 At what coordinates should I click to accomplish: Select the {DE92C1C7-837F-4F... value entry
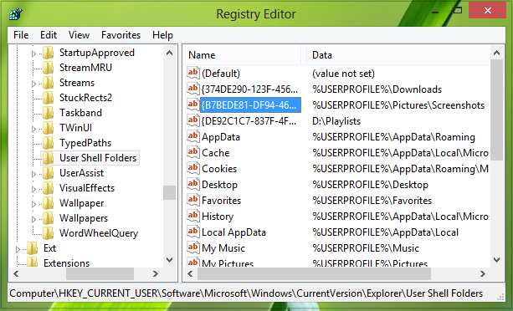pyautogui.click(x=249, y=121)
